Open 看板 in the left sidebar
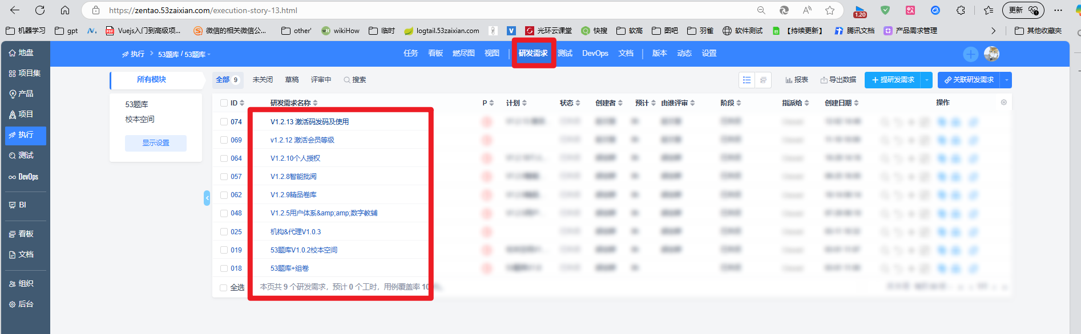This screenshot has height=334, width=1081. point(21,234)
